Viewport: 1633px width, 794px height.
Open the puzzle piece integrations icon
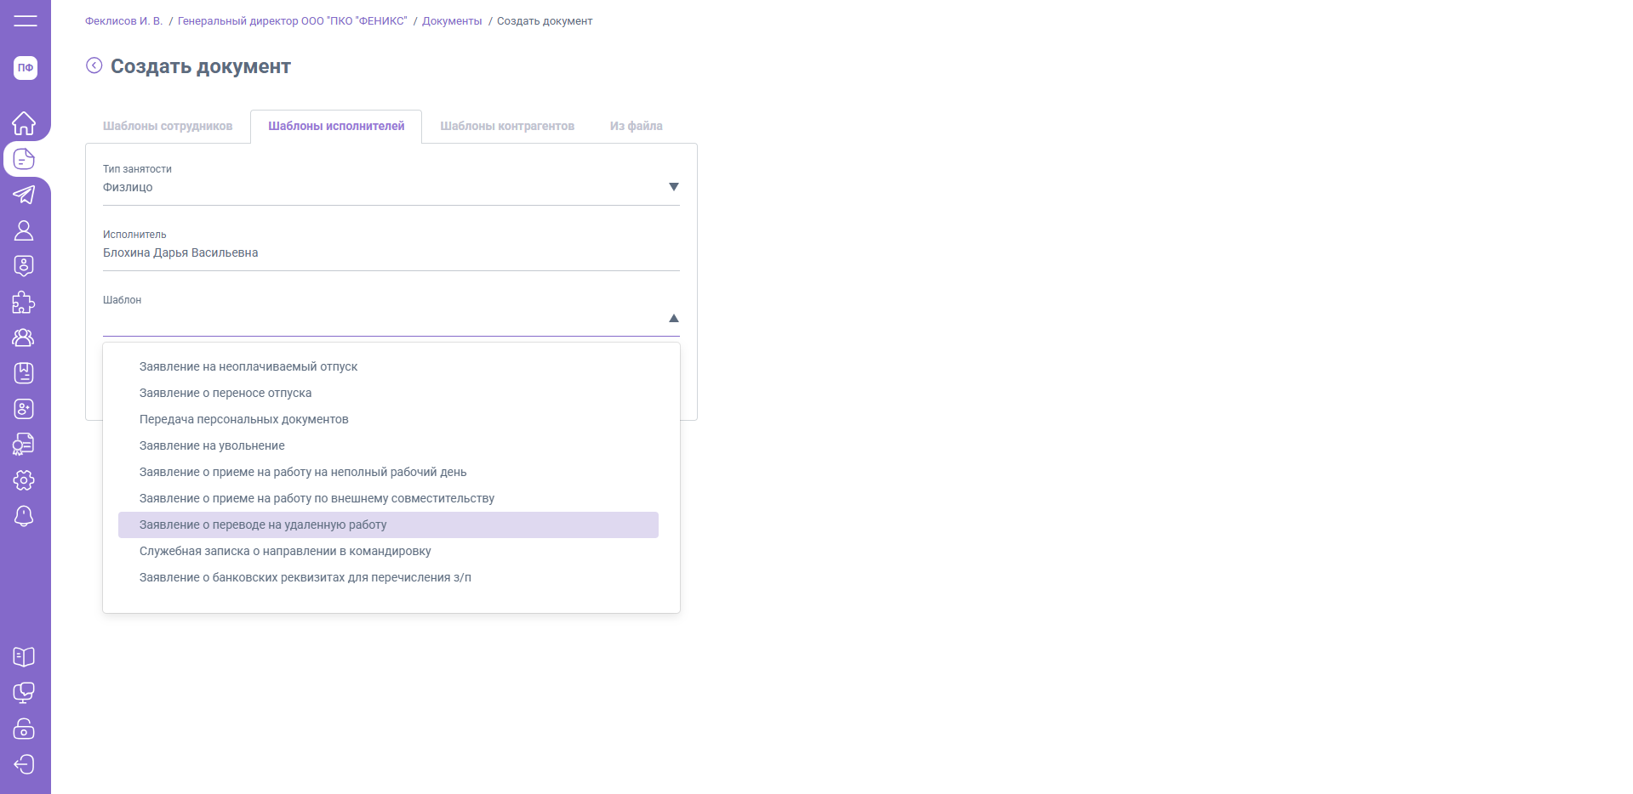coord(24,302)
